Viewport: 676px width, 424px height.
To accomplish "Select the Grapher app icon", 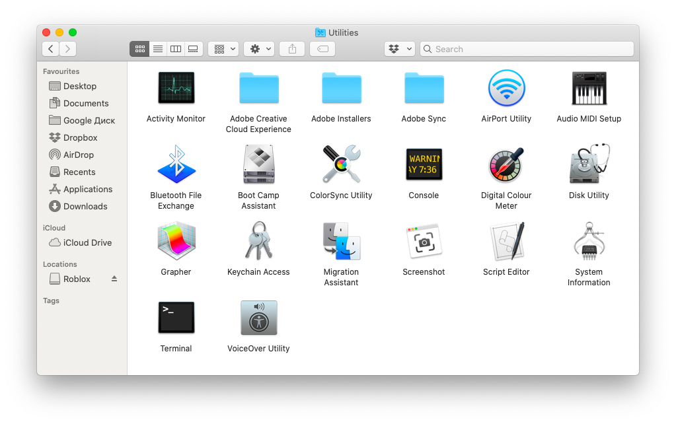I will (x=176, y=241).
